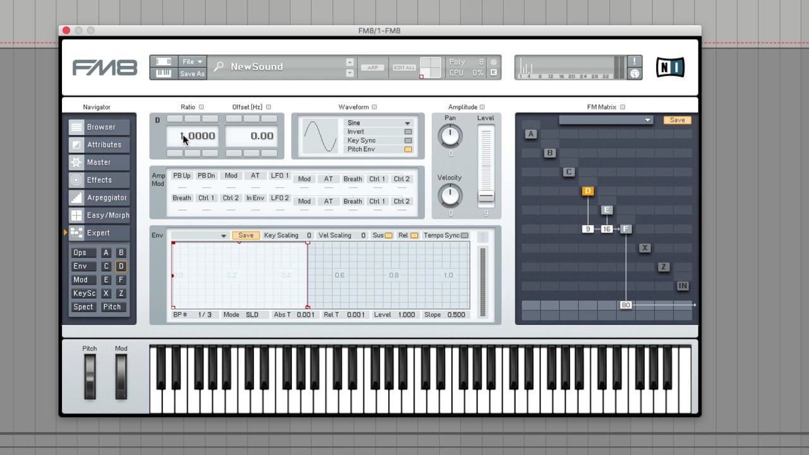Click the Ratio section expander icon
Image resolution: width=809 pixels, height=455 pixels.
click(202, 107)
